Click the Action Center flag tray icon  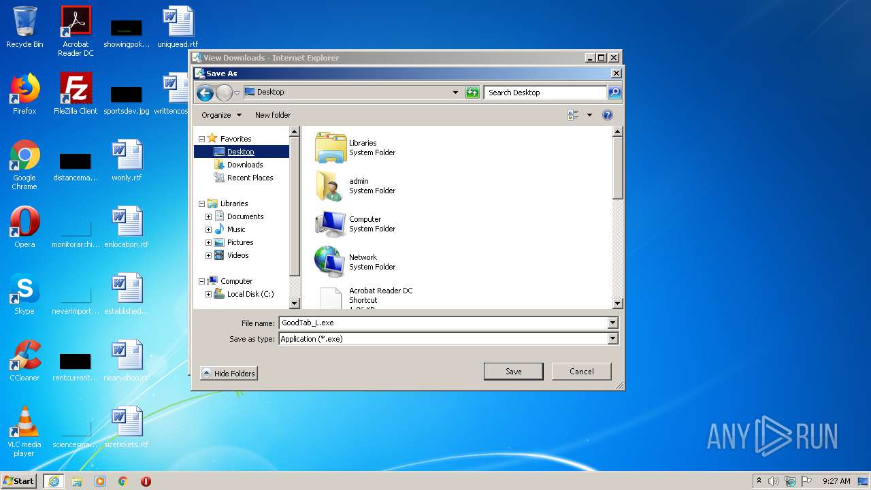pyautogui.click(x=806, y=480)
